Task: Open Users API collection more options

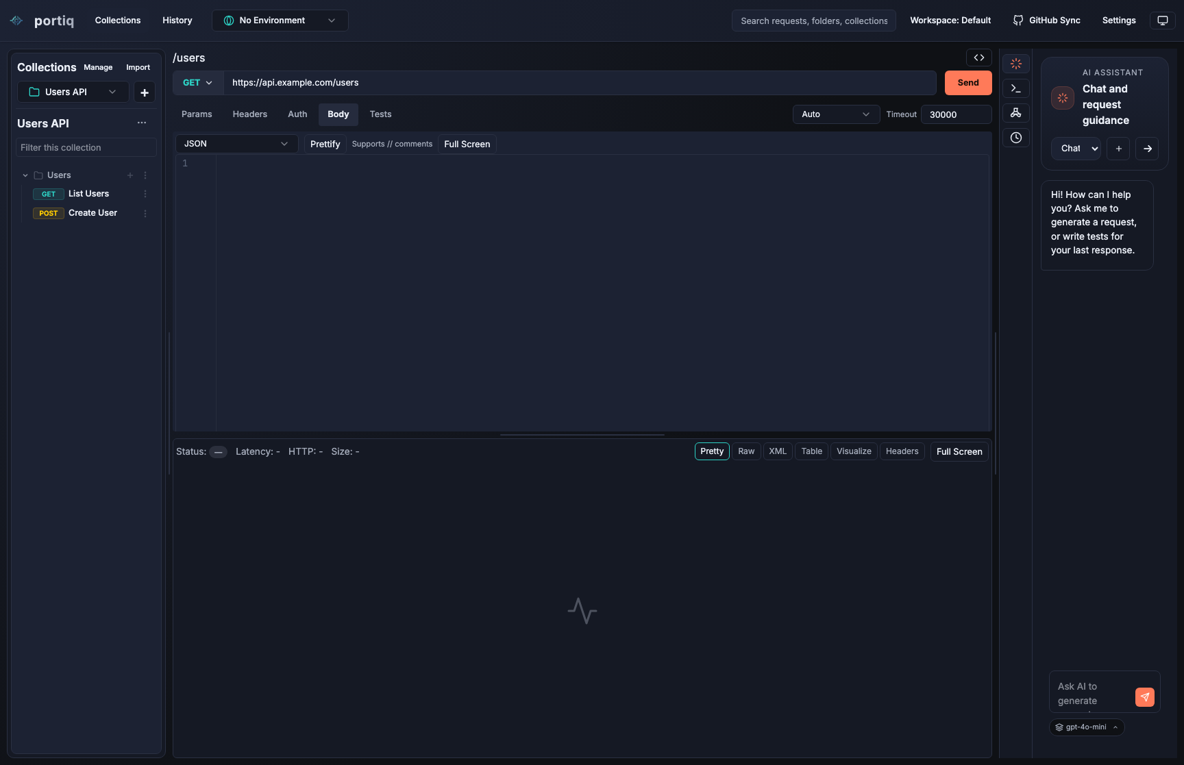Action: tap(142, 123)
